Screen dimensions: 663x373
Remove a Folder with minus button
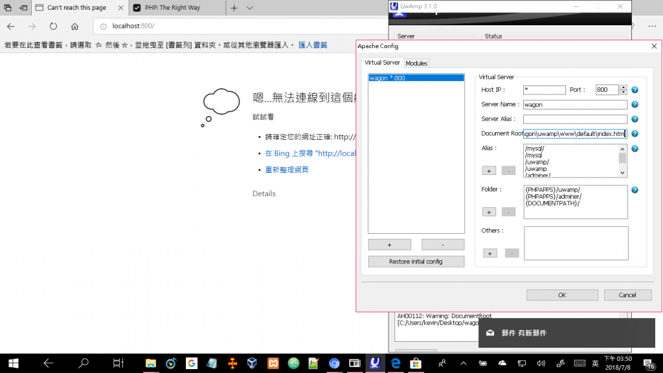(508, 212)
